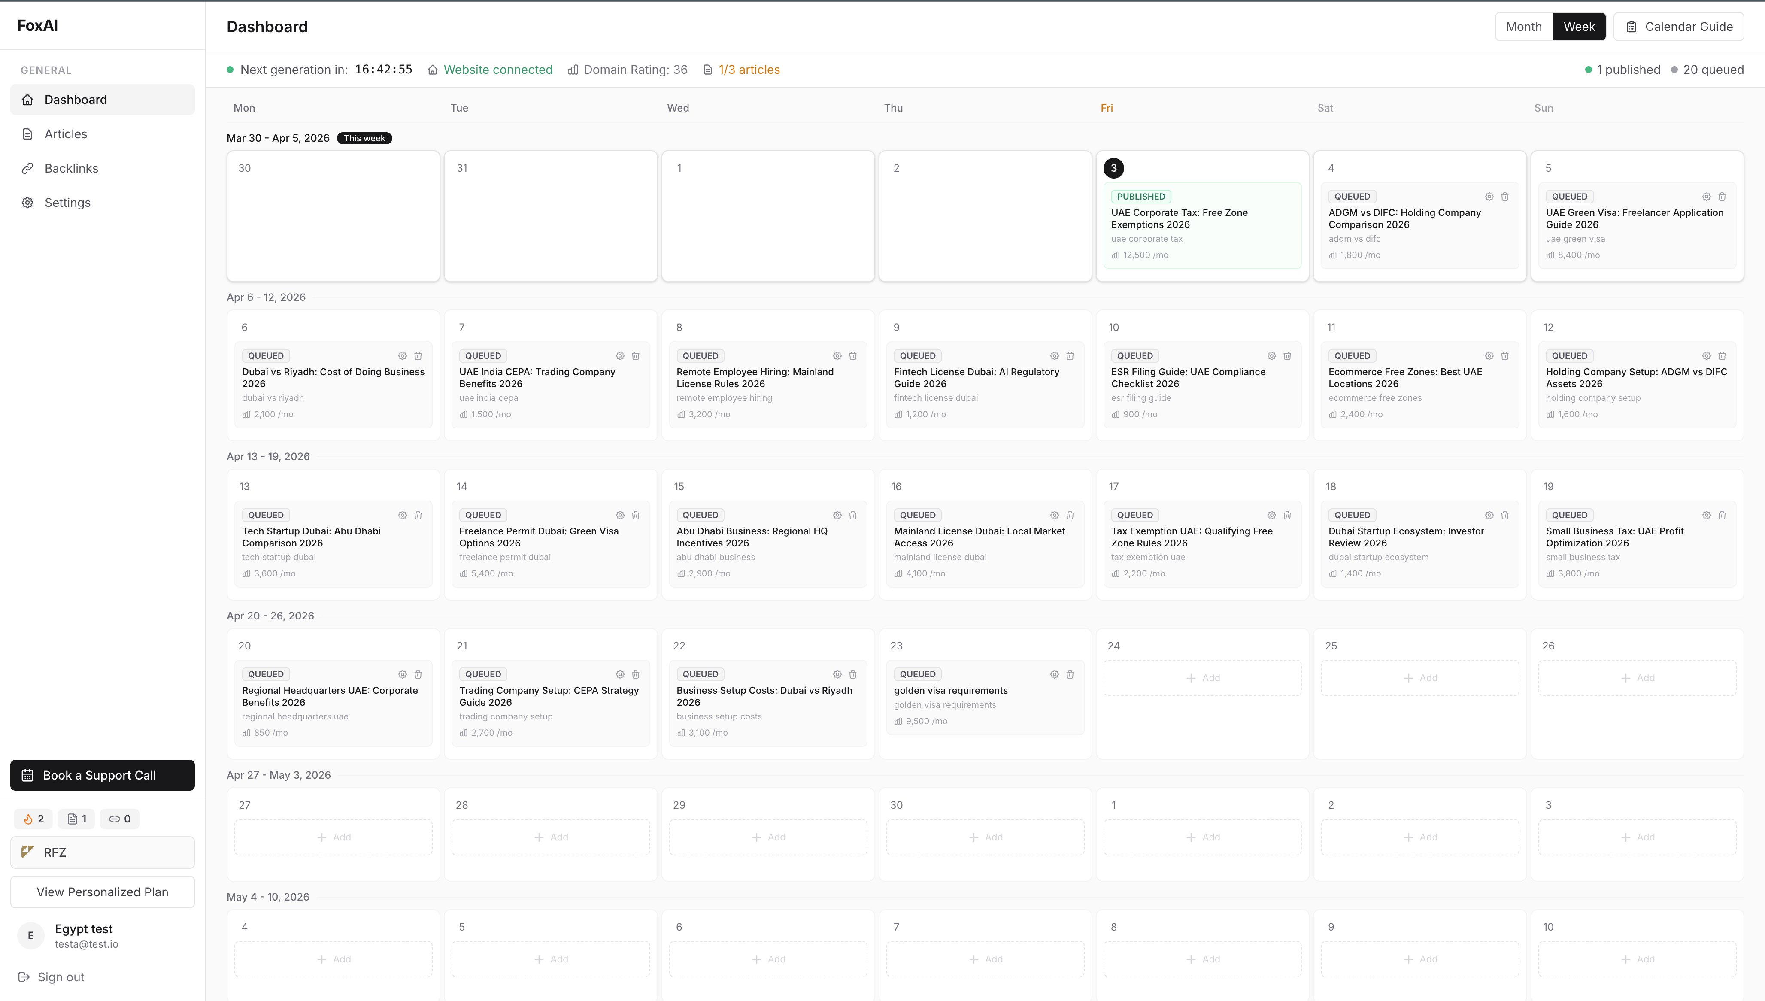
Task: Open gear icon on UAE Green Visa card
Action: pos(1706,197)
